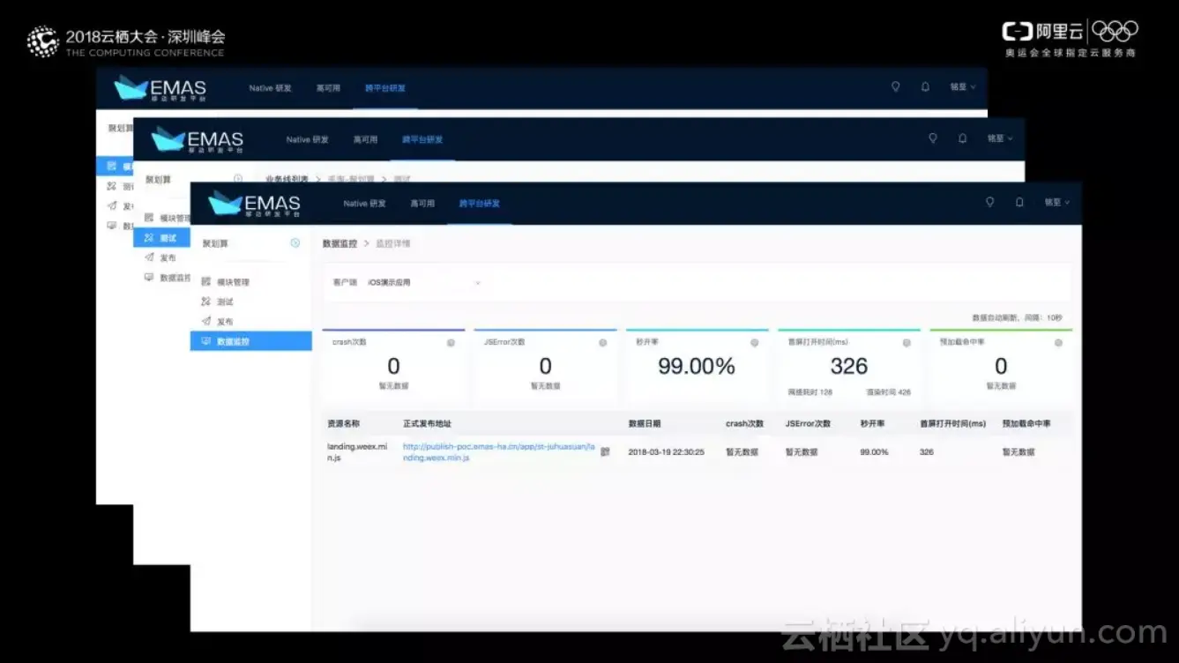1179x663 pixels.
Task: Select 跨平台研发 tab in the back window
Action: pos(385,88)
